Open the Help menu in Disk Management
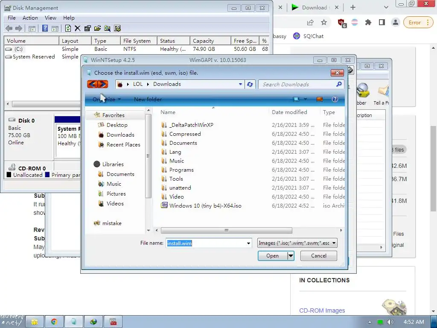437x328 pixels. coord(69,18)
